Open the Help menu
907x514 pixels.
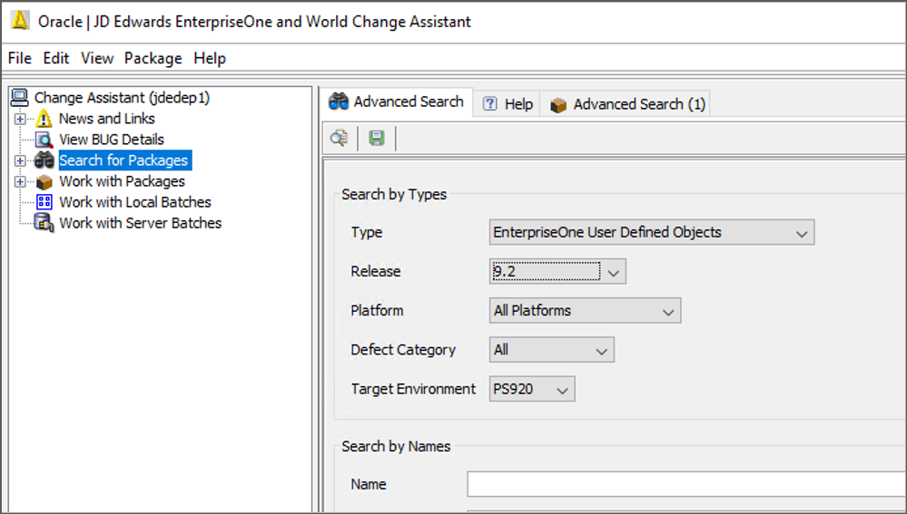tap(210, 58)
